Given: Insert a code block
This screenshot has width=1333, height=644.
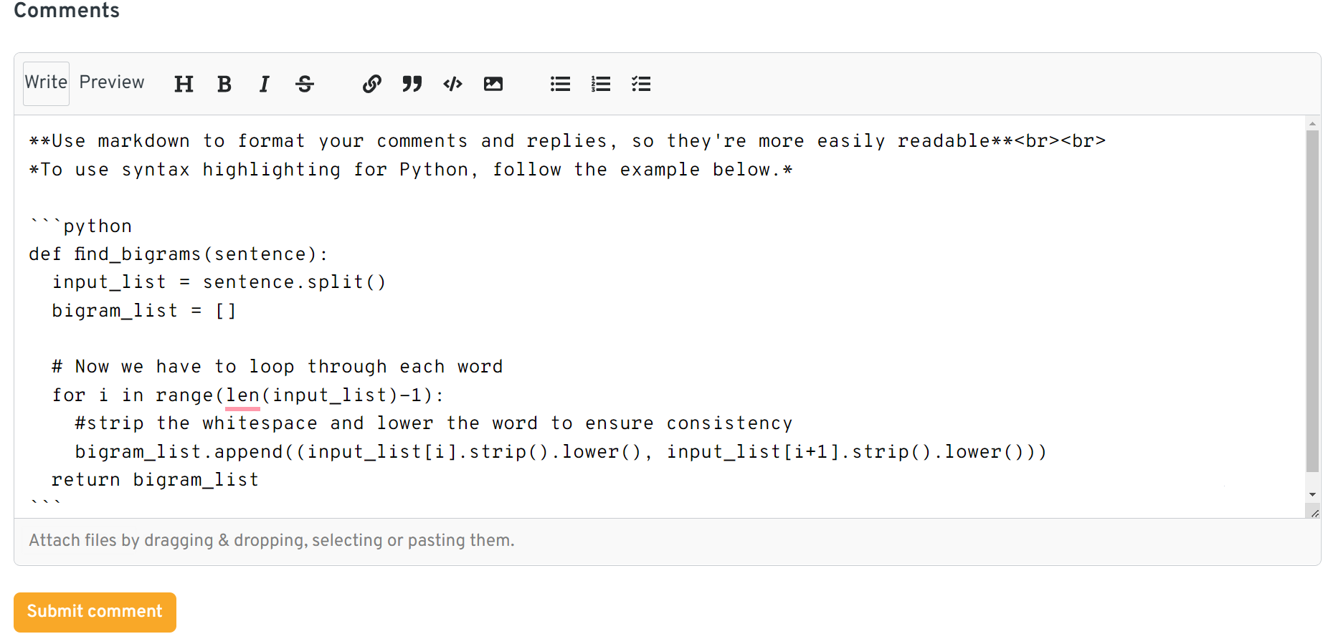Looking at the screenshot, I should tap(452, 84).
